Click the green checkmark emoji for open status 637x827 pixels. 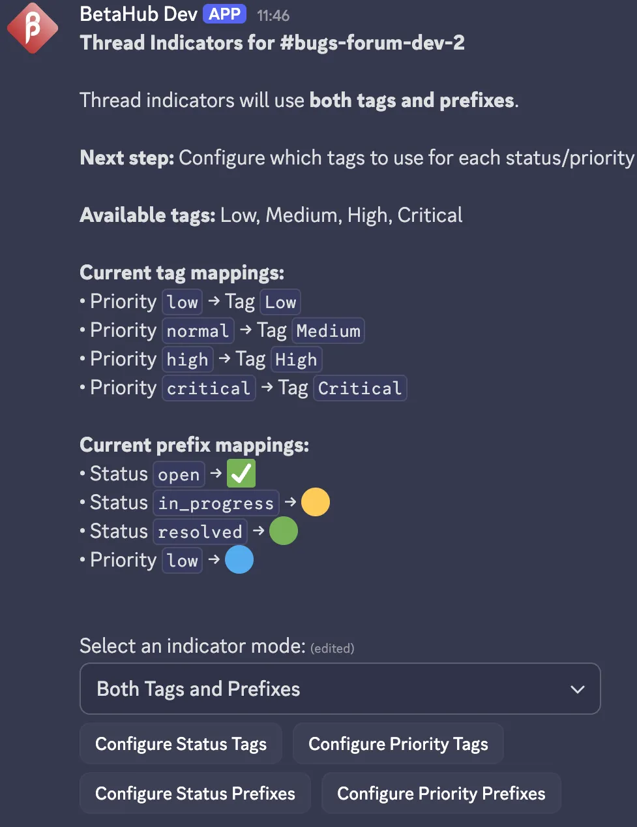click(x=241, y=474)
